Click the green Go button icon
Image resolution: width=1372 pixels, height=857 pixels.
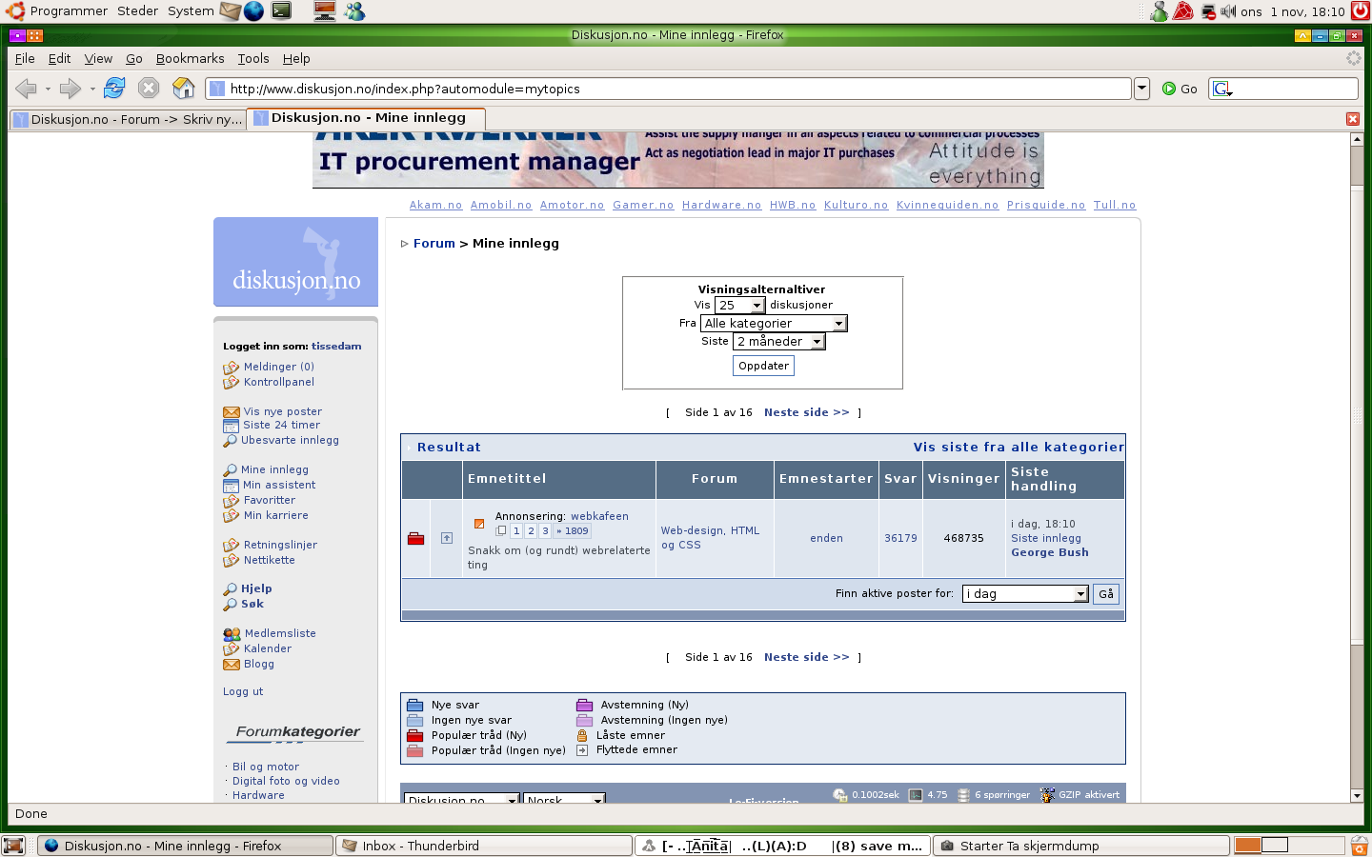(1169, 89)
